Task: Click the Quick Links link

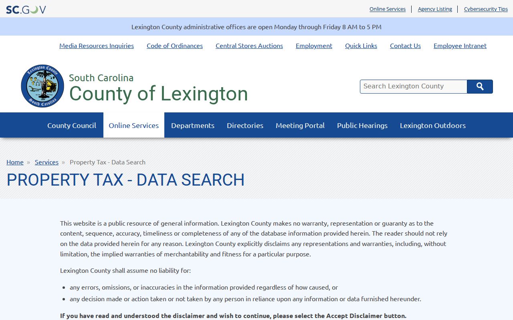Action: (x=361, y=46)
